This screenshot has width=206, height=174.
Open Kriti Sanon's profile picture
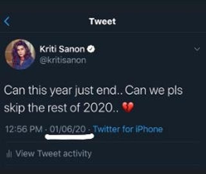coord(20,54)
